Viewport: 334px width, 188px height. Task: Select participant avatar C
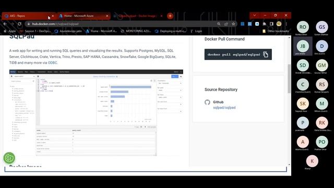point(303,85)
